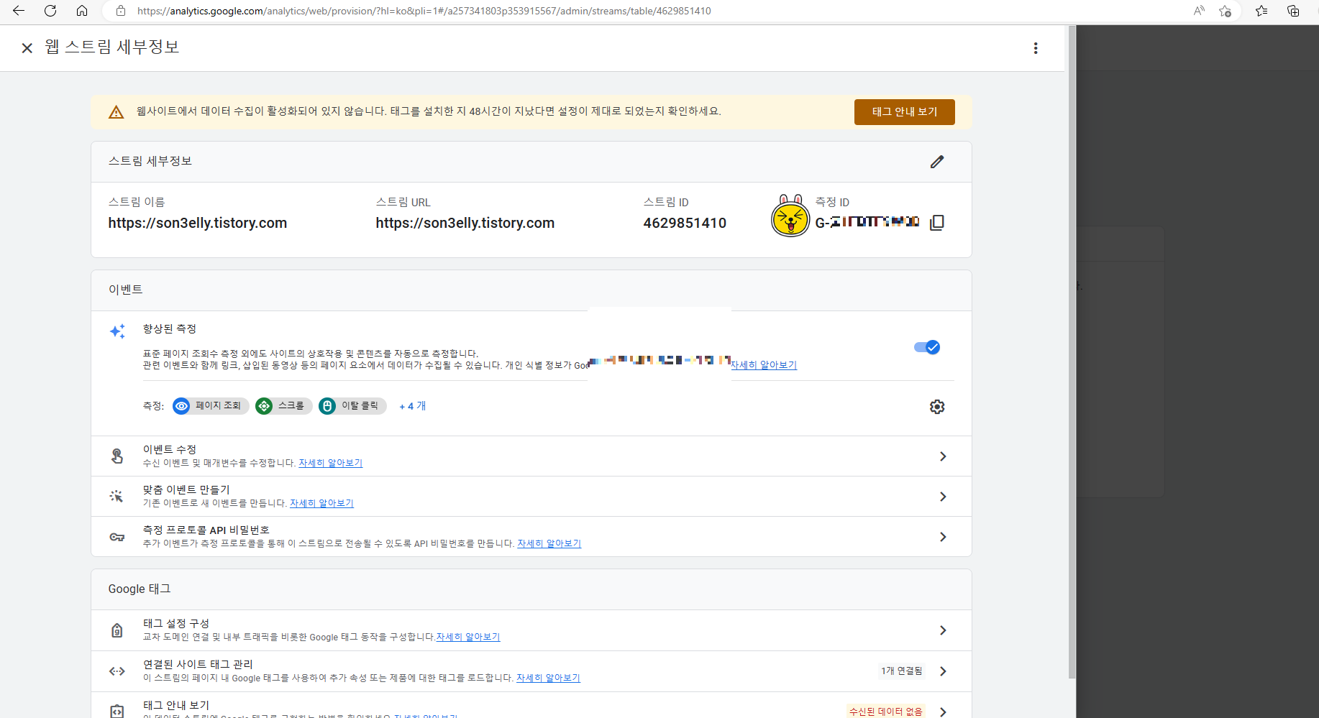Expand 연결된 사이트 태그 관리 row chevron
Image resolution: width=1319 pixels, height=718 pixels.
tap(943, 671)
